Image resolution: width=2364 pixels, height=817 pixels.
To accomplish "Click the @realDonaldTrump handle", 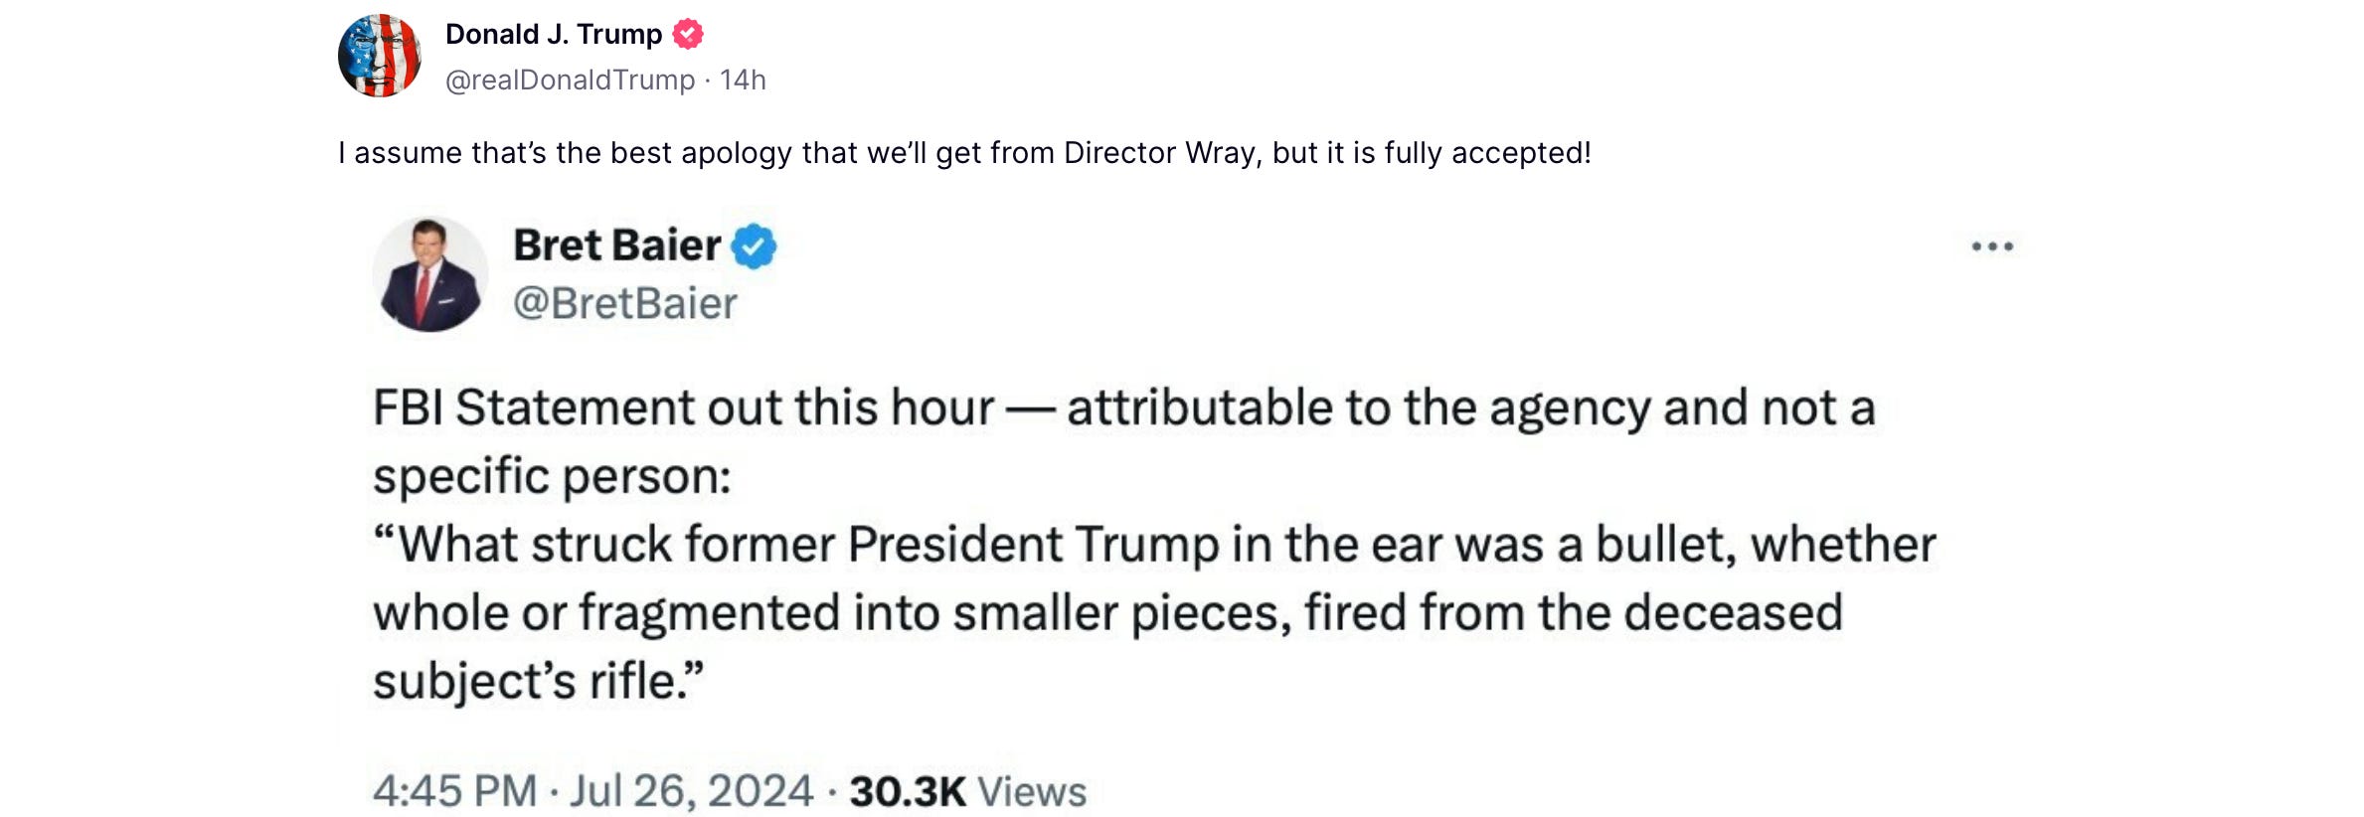I will (570, 81).
